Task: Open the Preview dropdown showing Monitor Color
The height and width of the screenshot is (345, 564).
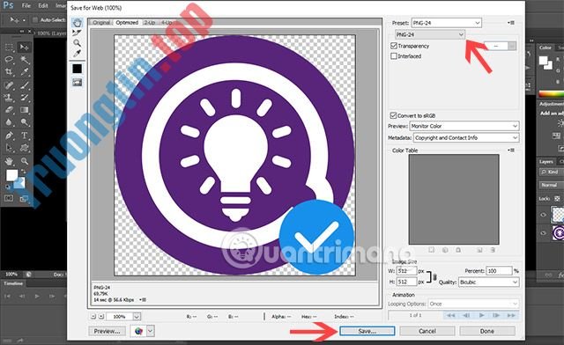Action: tap(464, 126)
